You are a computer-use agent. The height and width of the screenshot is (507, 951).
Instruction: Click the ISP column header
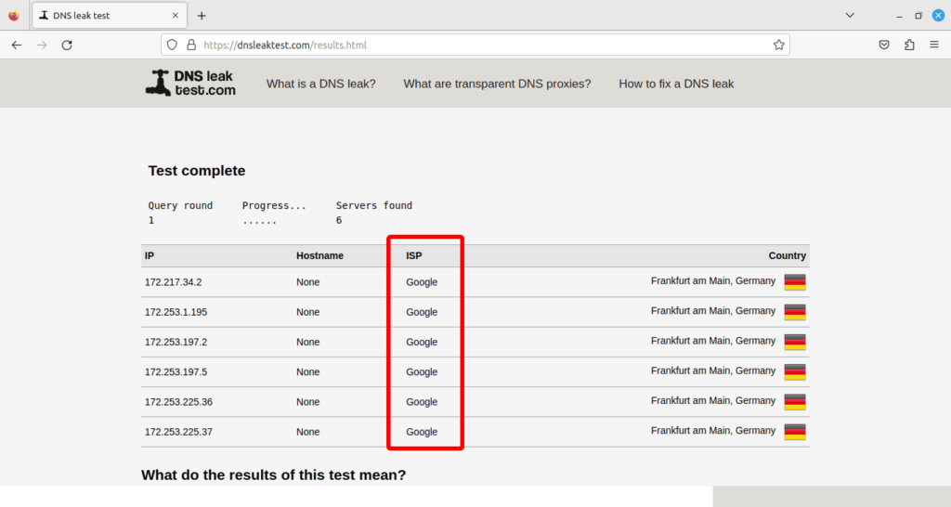pyautogui.click(x=413, y=256)
